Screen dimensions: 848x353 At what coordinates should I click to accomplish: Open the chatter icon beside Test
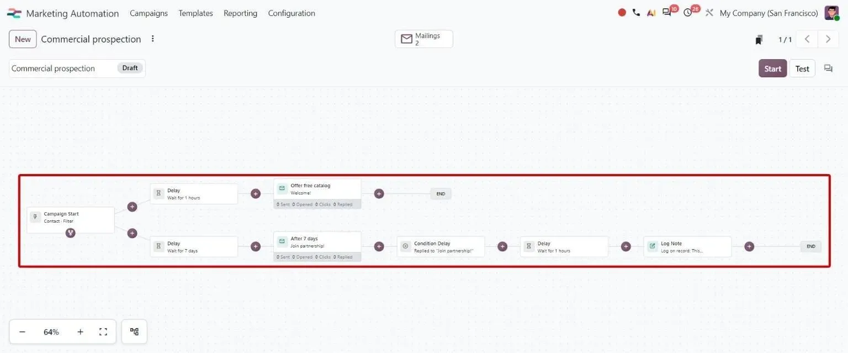tap(828, 69)
